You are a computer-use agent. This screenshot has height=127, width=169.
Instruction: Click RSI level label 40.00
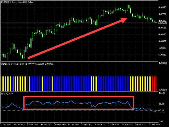click(x=162, y=110)
